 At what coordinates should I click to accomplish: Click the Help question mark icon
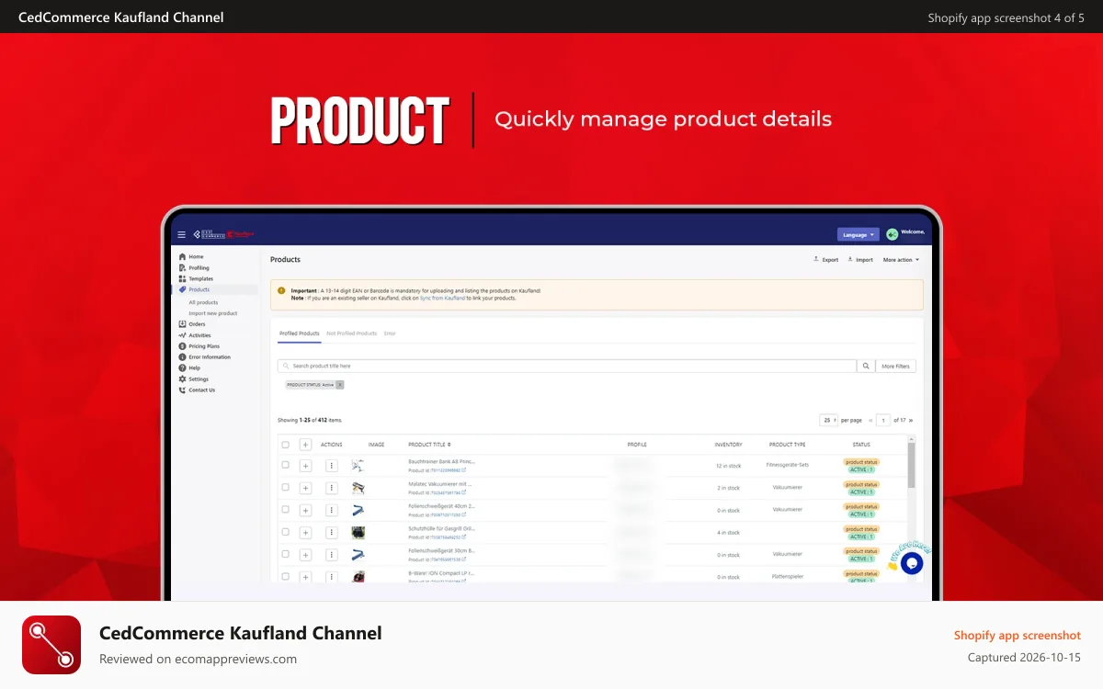tap(182, 367)
